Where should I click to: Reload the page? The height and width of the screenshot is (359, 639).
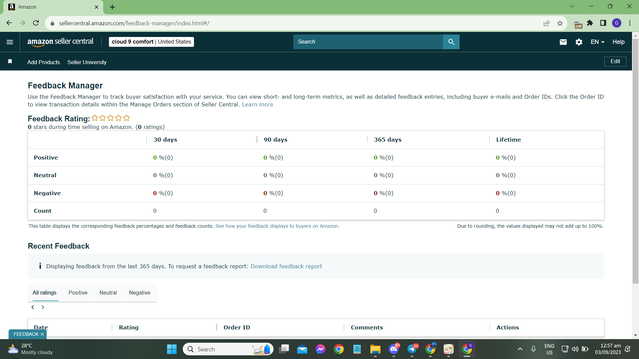[x=36, y=23]
